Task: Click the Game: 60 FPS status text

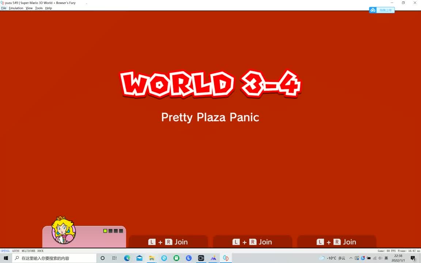Action: click(386, 251)
